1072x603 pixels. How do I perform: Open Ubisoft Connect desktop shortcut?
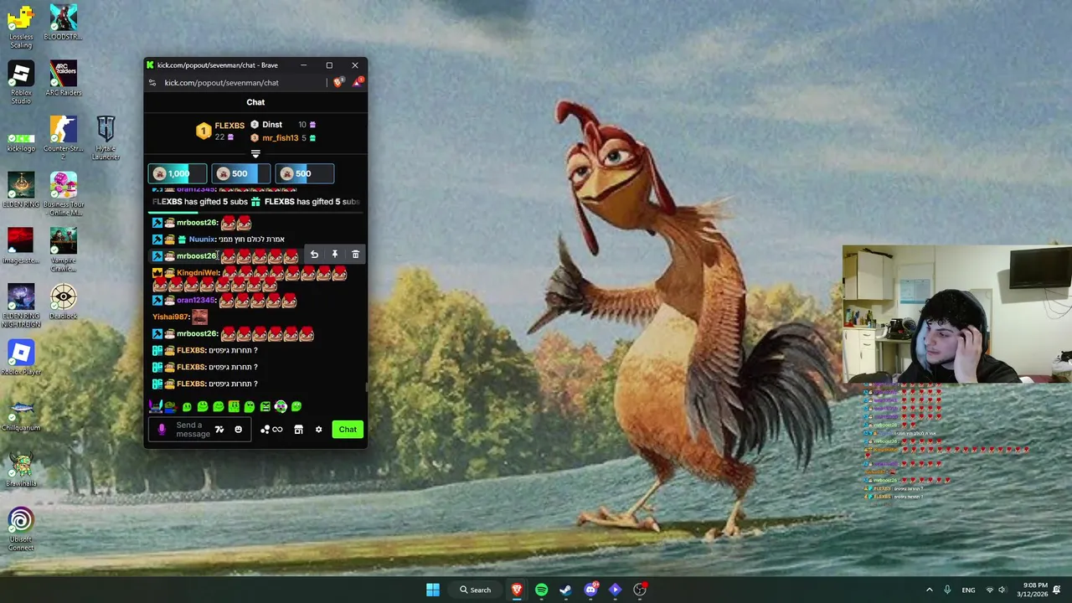point(21,529)
